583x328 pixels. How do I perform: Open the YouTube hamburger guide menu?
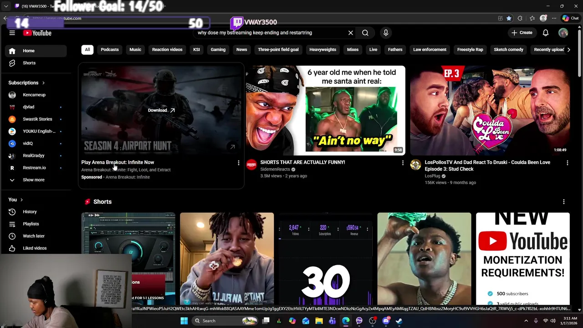(12, 33)
